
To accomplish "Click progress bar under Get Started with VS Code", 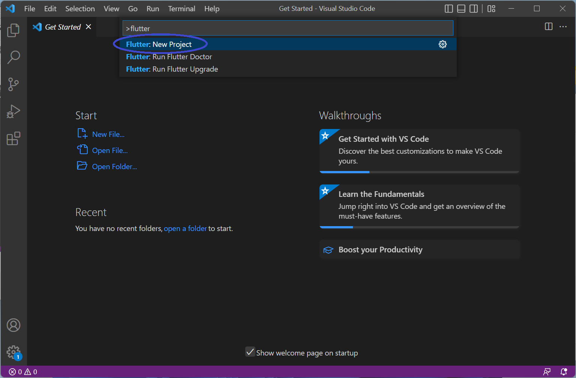I will [x=420, y=172].
